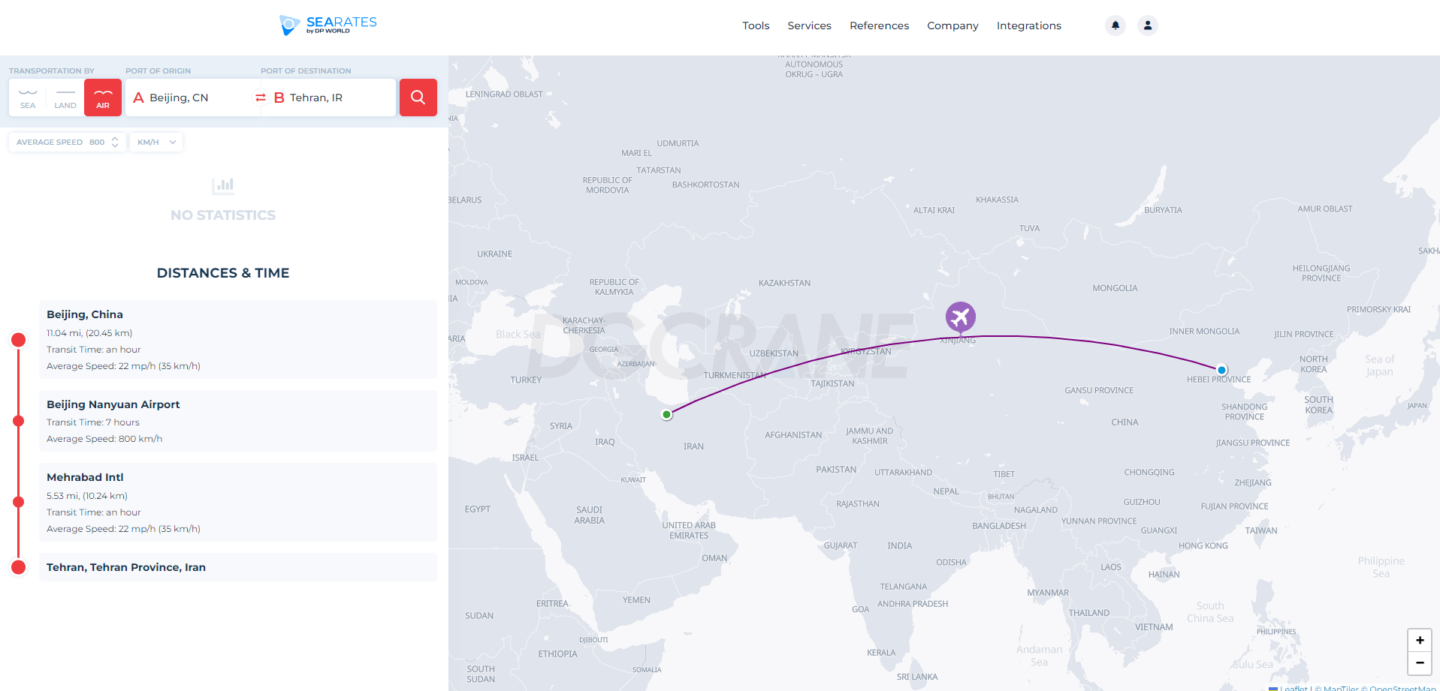The width and height of the screenshot is (1440, 691).
Task: Click the blue Beijing origin map marker
Action: coord(1221,370)
